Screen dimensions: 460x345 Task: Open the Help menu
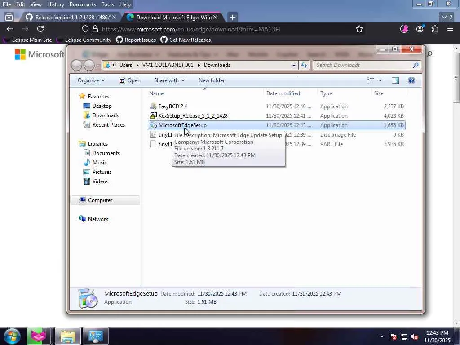125,4
